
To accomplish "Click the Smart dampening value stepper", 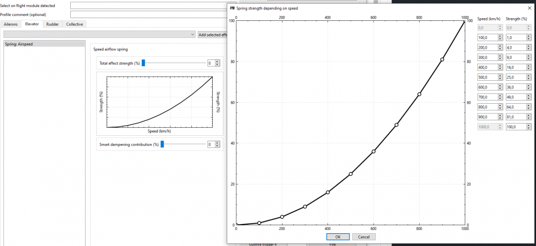I will click(218, 144).
